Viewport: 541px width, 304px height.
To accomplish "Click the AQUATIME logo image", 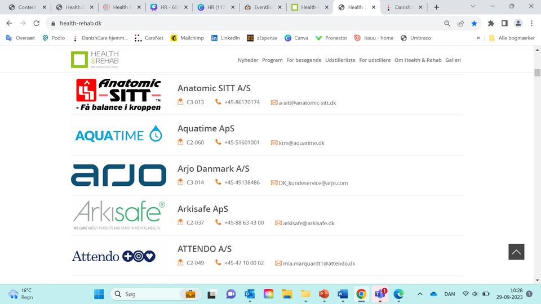I will tap(118, 134).
